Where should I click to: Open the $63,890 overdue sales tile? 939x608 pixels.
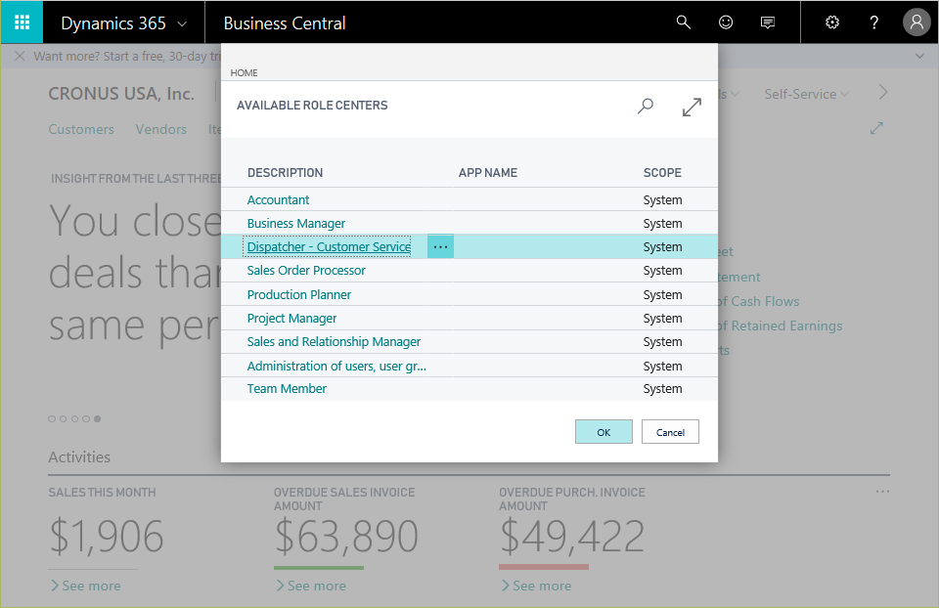click(x=346, y=537)
